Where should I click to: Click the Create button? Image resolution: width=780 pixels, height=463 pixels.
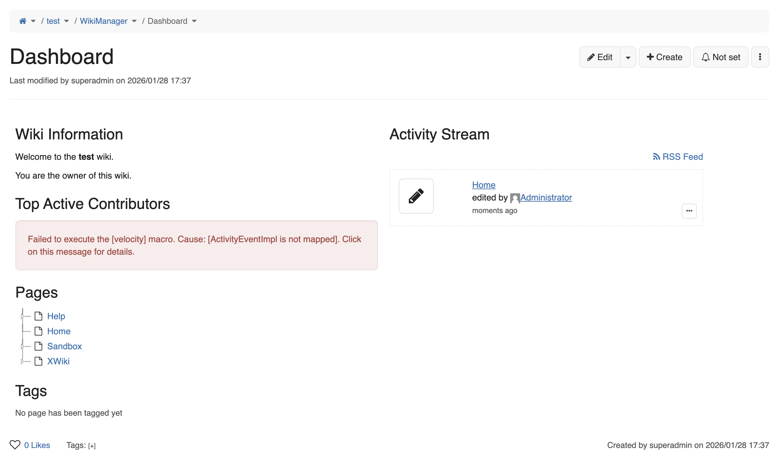(x=664, y=57)
